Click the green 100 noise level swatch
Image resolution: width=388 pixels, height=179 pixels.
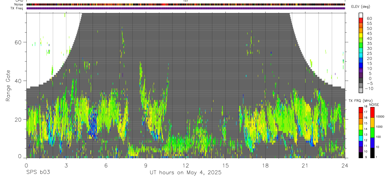click(372, 133)
